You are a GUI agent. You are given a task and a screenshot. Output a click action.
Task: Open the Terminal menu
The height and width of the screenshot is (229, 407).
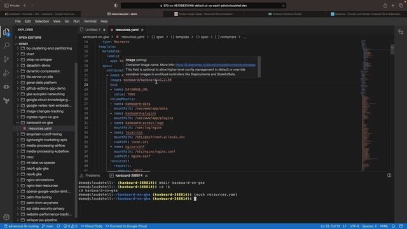click(90, 21)
